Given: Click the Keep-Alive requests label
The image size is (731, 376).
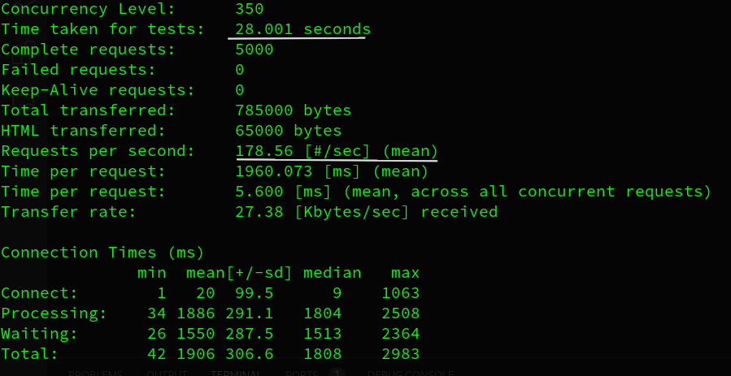Looking at the screenshot, I should coord(98,90).
